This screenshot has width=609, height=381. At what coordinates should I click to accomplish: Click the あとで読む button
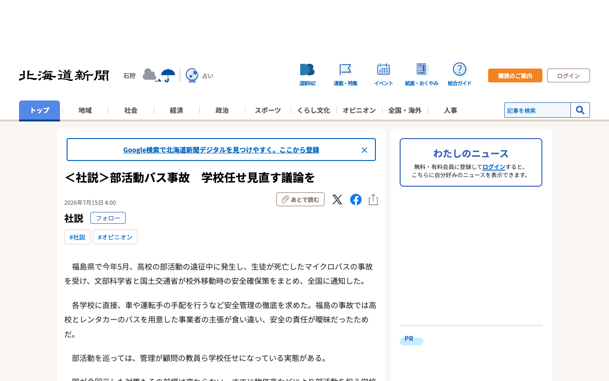pyautogui.click(x=300, y=200)
